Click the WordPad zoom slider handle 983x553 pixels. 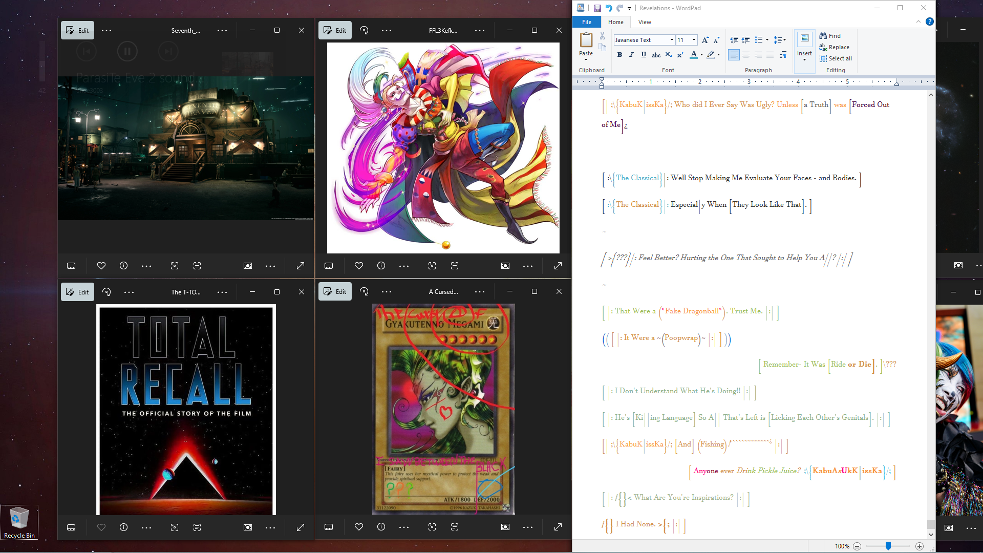[x=888, y=546]
